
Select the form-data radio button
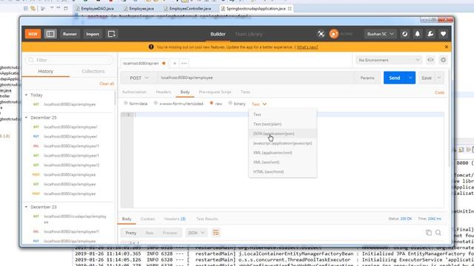point(126,103)
